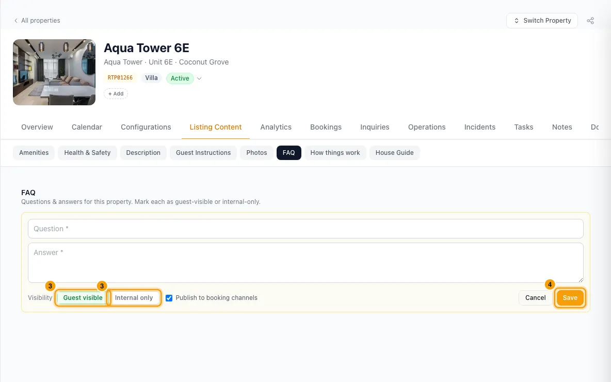Click the Active status badge
Image resolution: width=611 pixels, height=382 pixels.
tap(180, 78)
